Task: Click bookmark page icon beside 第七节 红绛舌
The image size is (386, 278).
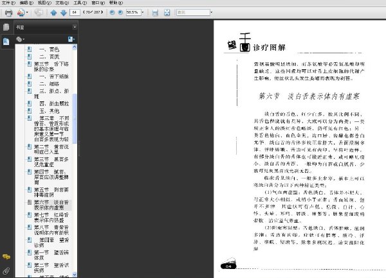Action: coord(30,214)
